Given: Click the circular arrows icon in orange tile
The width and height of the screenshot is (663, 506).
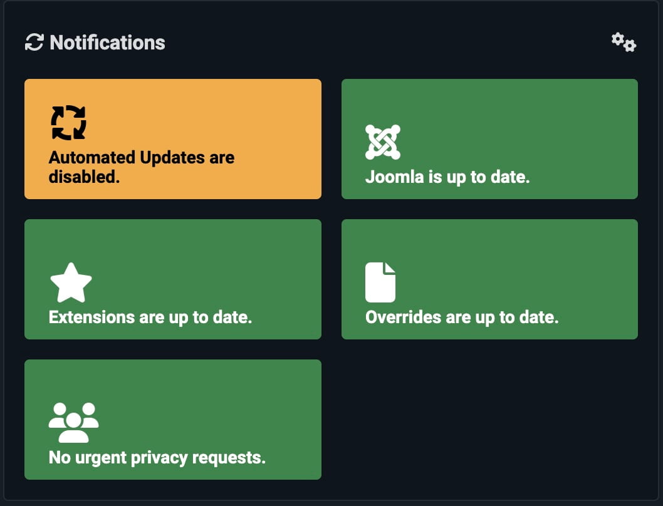Looking at the screenshot, I should pyautogui.click(x=68, y=123).
